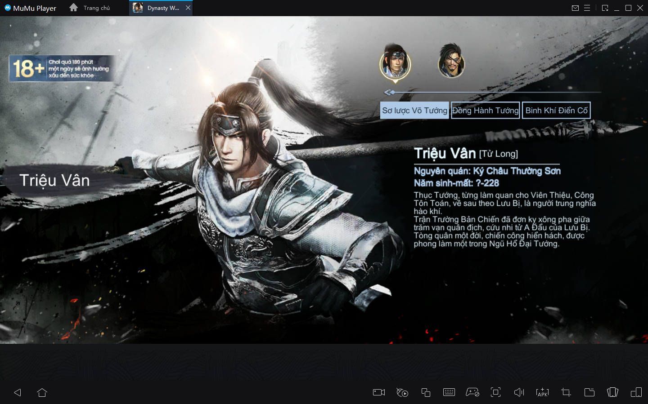Toggle fullscreen mode icon in bottom toolbar
This screenshot has height=404, width=648.
(x=495, y=392)
